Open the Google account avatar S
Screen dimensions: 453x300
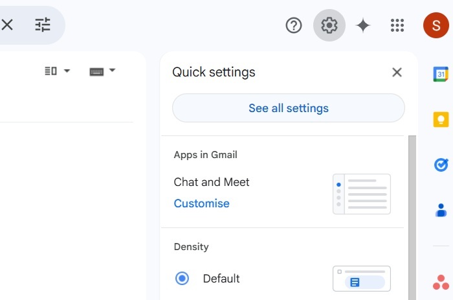(436, 25)
